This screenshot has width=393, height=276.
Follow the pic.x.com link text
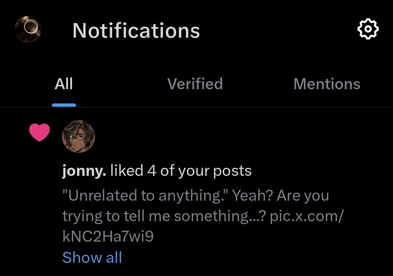pos(307,216)
